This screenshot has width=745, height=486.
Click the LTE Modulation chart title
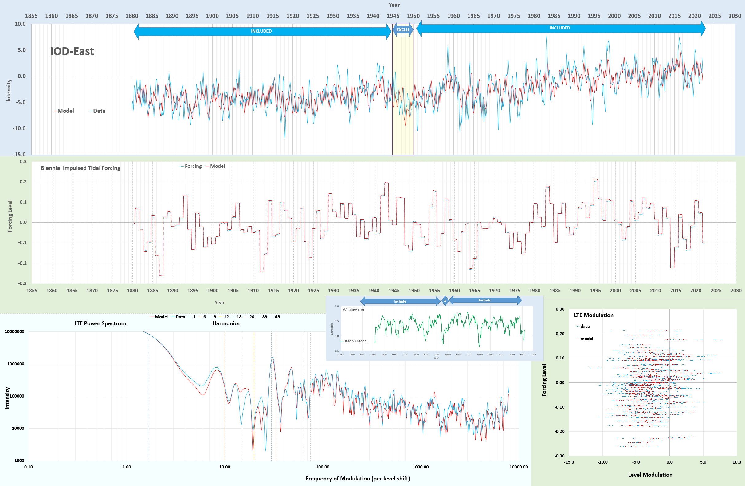point(594,315)
